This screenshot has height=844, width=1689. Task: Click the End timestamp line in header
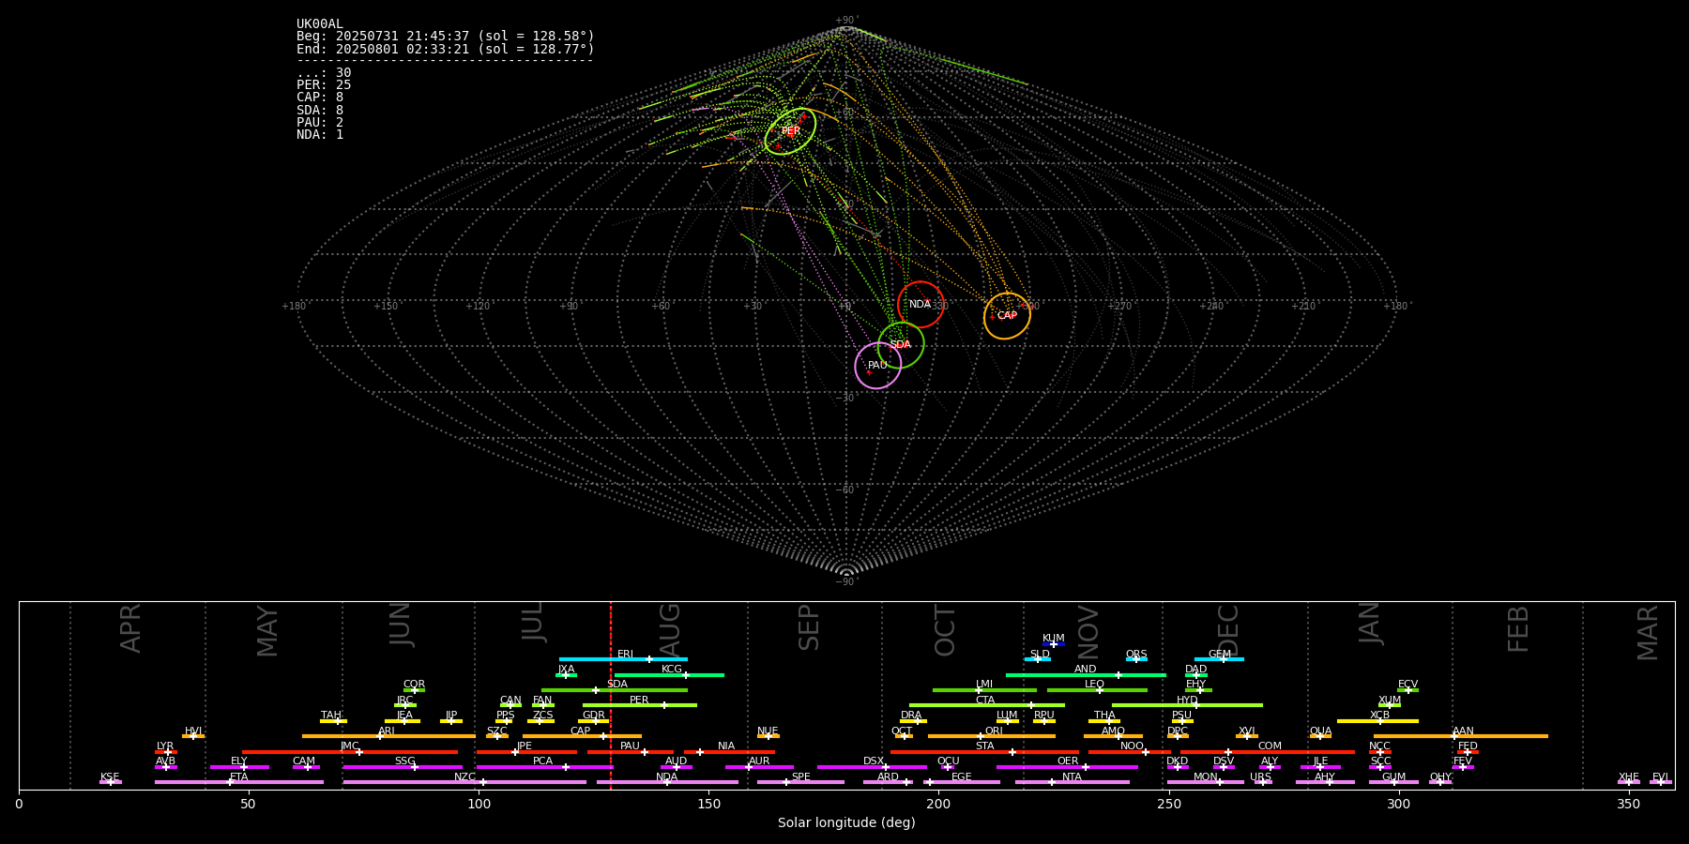[x=446, y=49]
